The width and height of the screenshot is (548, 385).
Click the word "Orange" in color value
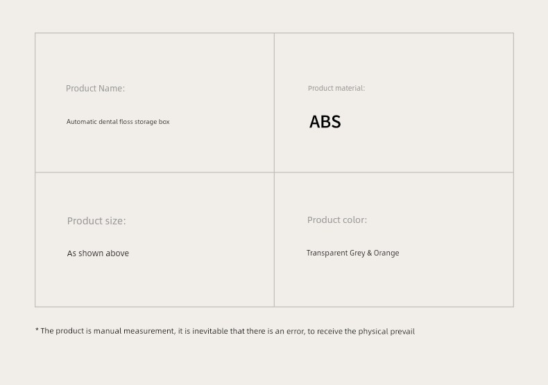coord(386,253)
